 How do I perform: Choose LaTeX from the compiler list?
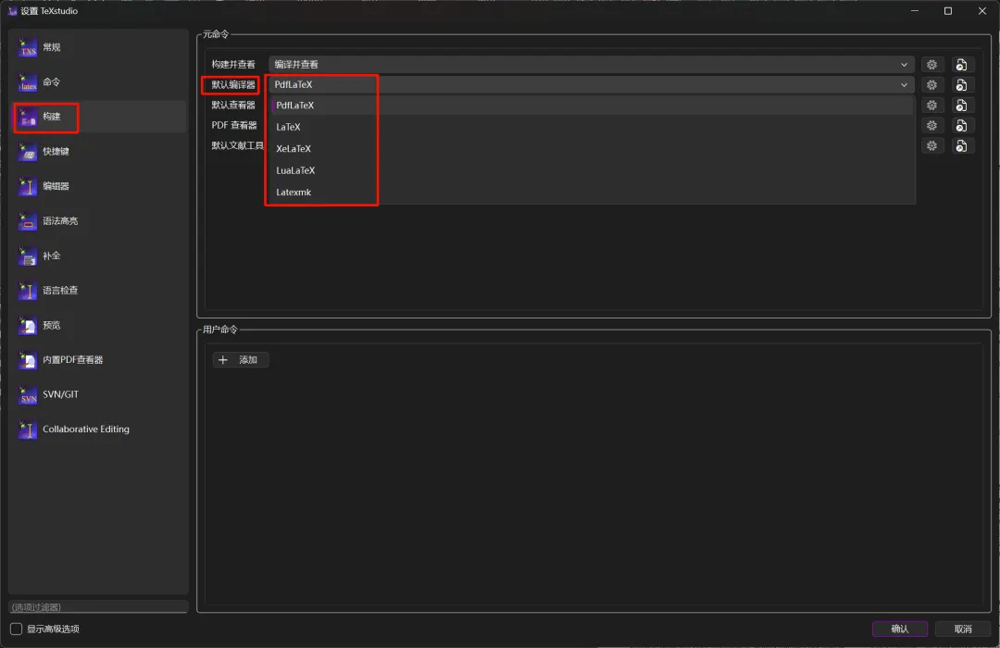(x=594, y=127)
